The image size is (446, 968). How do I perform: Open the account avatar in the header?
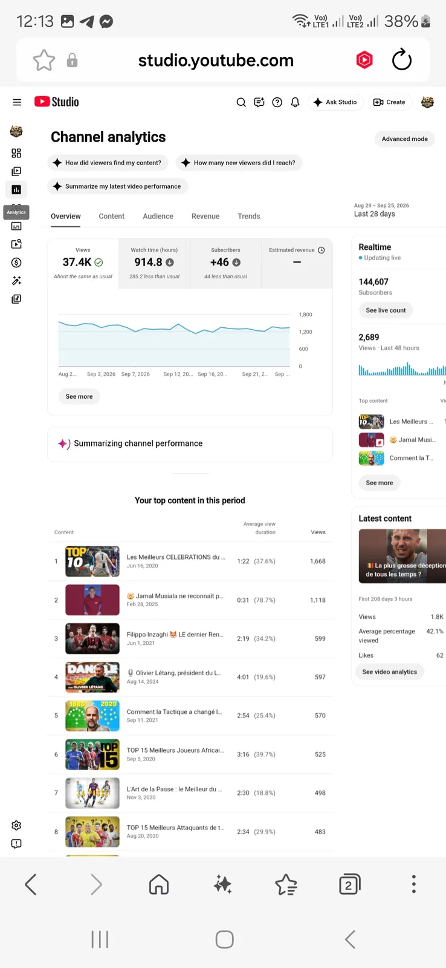pos(427,102)
